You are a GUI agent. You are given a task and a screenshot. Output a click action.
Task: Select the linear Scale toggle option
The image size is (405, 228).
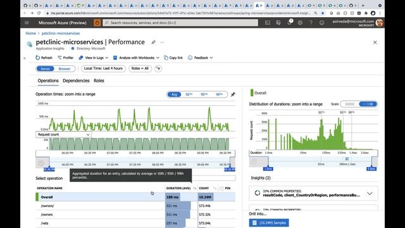pos(350,104)
